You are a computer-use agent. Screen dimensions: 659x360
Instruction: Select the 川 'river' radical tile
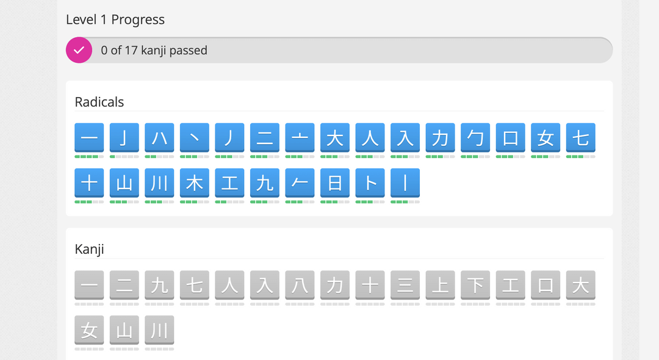point(159,182)
